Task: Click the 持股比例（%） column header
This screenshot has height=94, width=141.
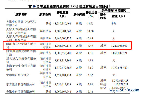Action: click(92, 14)
